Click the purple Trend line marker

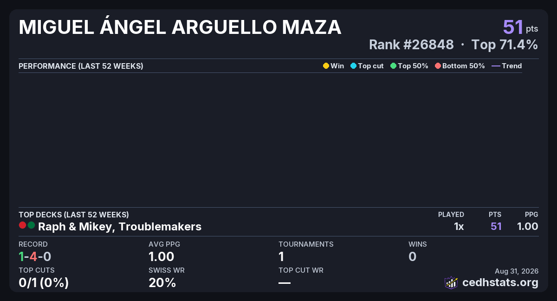(x=496, y=66)
